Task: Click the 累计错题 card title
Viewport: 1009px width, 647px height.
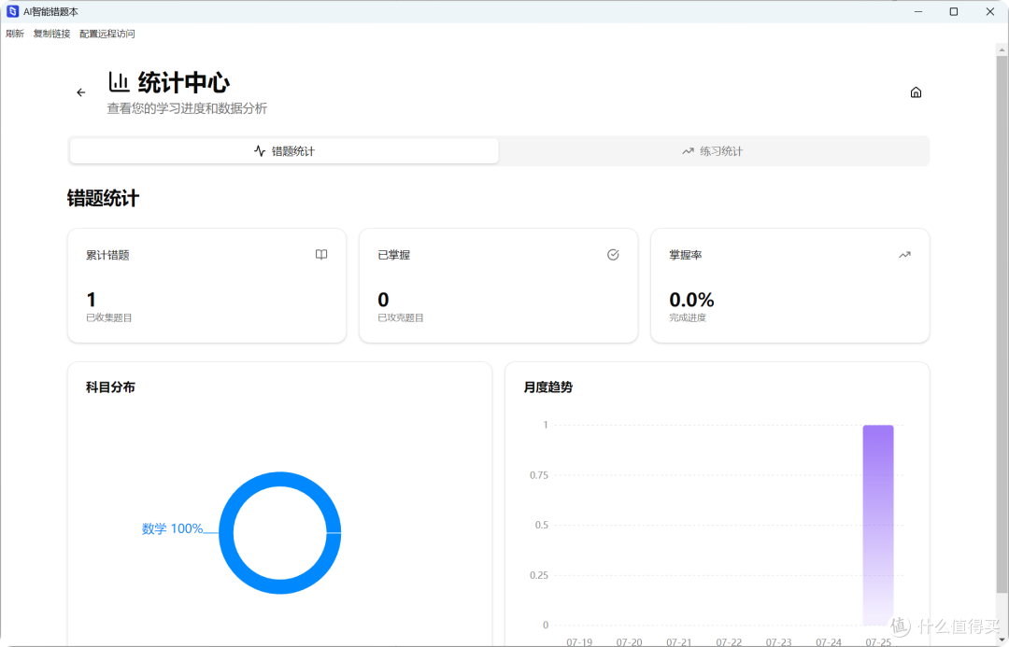Action: [107, 255]
